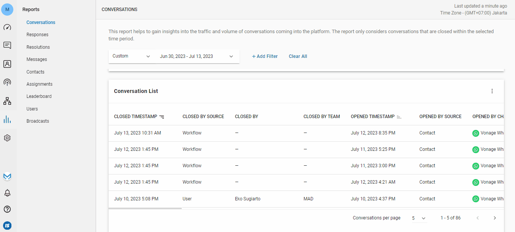Go to next page of conversations
The width and height of the screenshot is (515, 232).
coord(494,218)
